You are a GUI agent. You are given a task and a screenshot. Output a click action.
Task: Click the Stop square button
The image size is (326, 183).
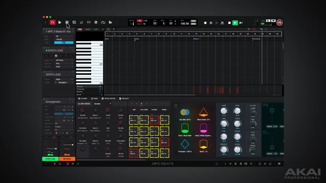coord(229,23)
